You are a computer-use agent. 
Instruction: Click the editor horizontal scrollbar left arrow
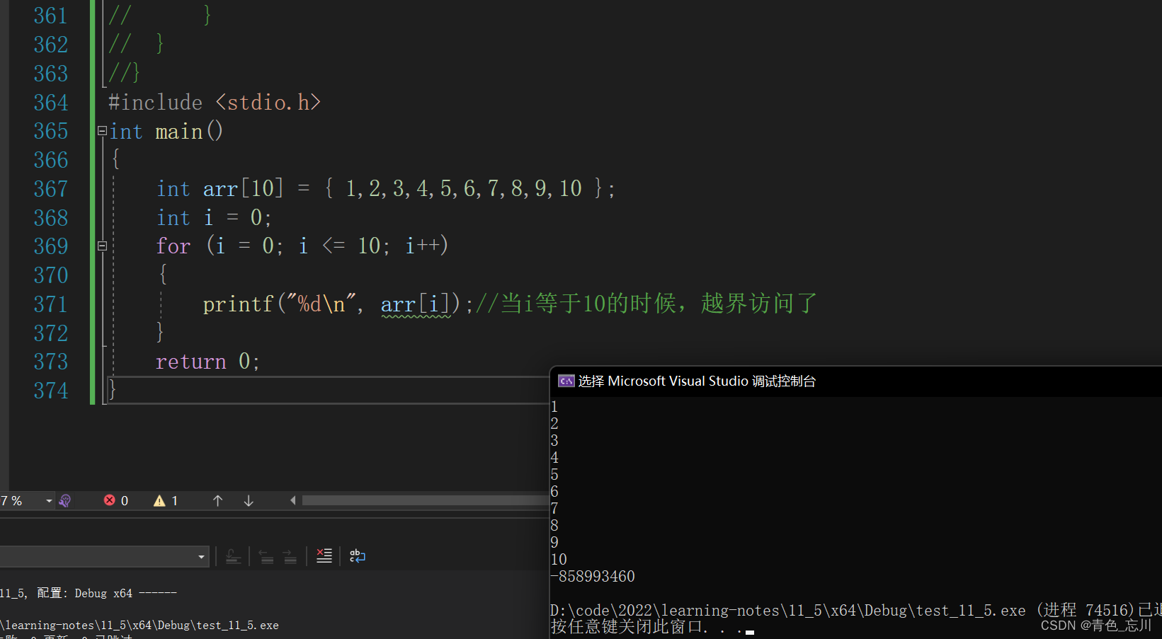point(292,500)
